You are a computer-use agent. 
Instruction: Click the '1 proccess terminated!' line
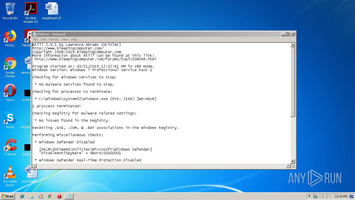pyautogui.click(x=57, y=106)
